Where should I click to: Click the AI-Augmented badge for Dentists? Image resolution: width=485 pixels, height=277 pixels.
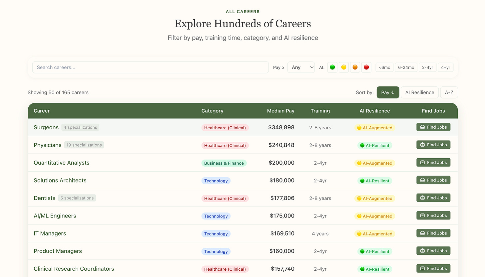pos(375,198)
